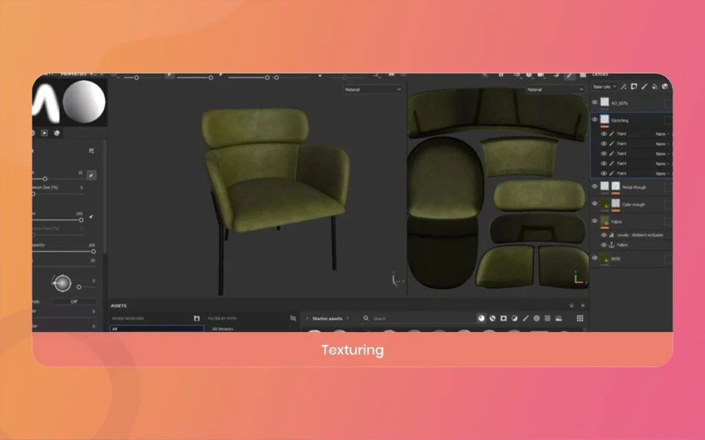Click the material sphere preview thumbnail
Screen dimensions: 705x440
(x=84, y=102)
